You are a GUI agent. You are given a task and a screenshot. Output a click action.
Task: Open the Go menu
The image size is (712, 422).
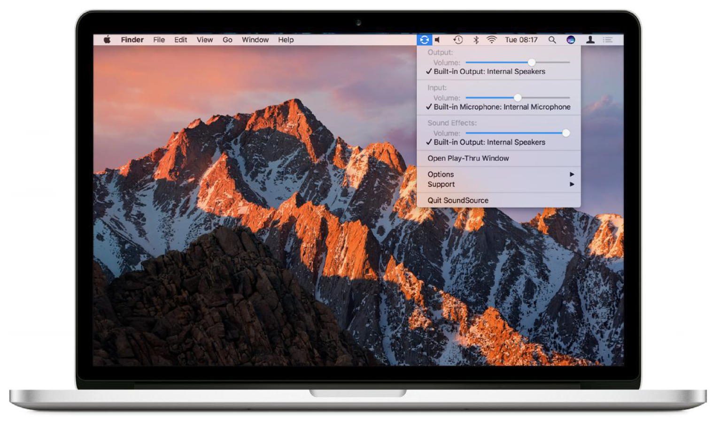point(227,40)
